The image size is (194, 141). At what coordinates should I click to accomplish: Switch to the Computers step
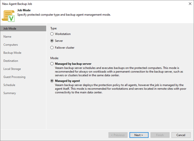tap(11, 45)
